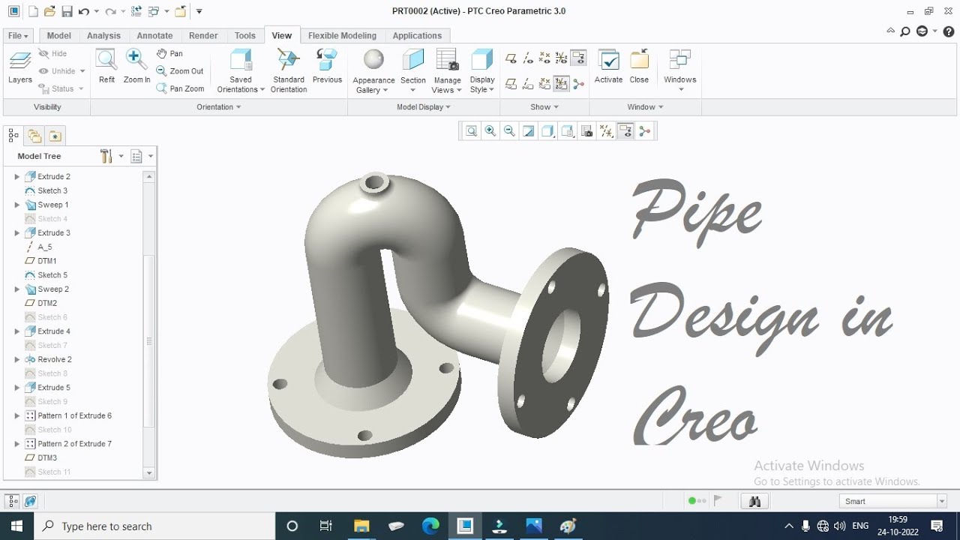The height and width of the screenshot is (540, 960).
Task: Switch to the Model ribbon tab
Action: [x=58, y=35]
